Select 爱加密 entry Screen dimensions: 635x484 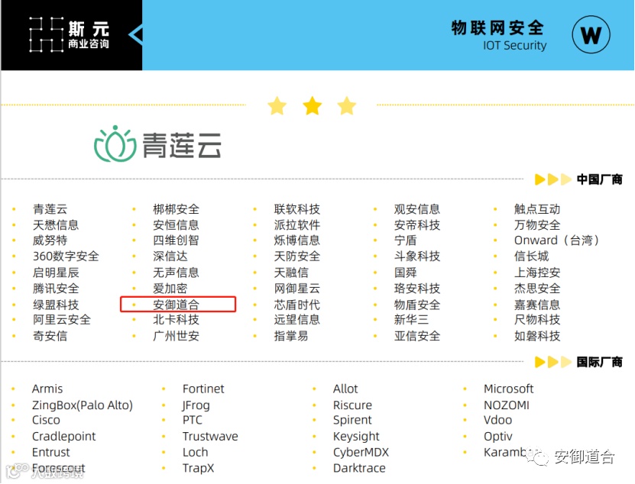click(170, 289)
